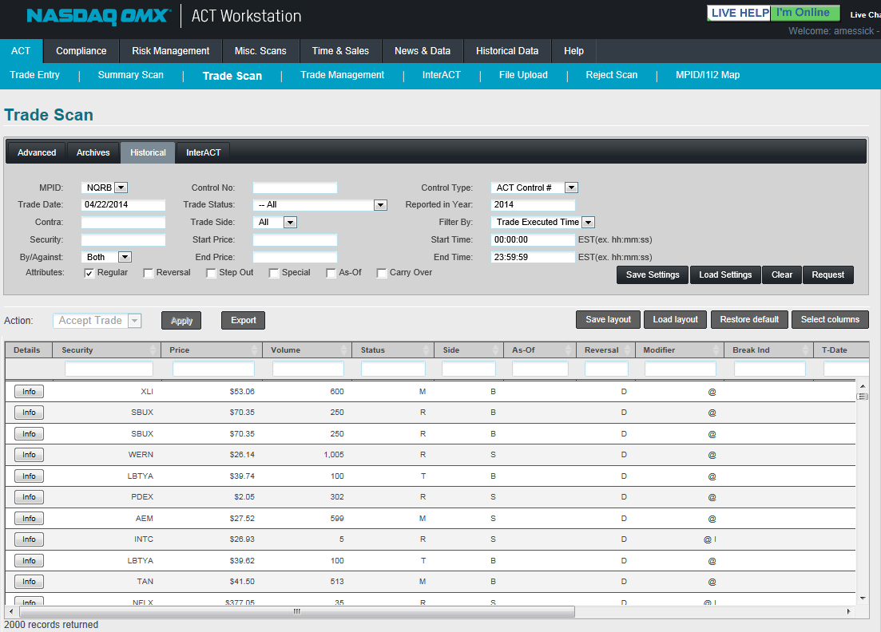Image resolution: width=881 pixels, height=632 pixels.
Task: Sort table by Security column arrows
Action: coord(153,350)
